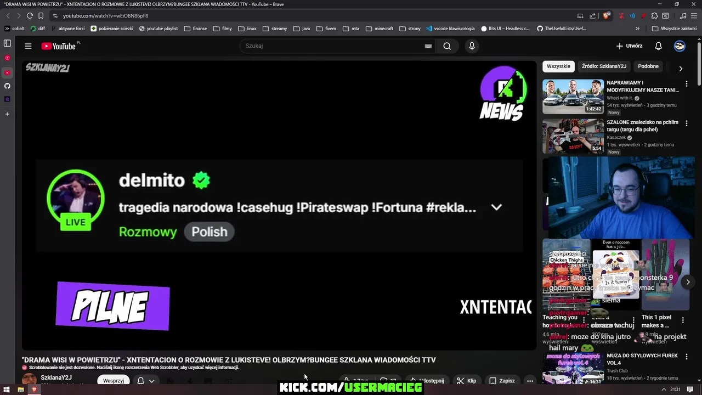702x395 pixels.
Task: Reload the page with the refresh icon
Action: coord(30,16)
